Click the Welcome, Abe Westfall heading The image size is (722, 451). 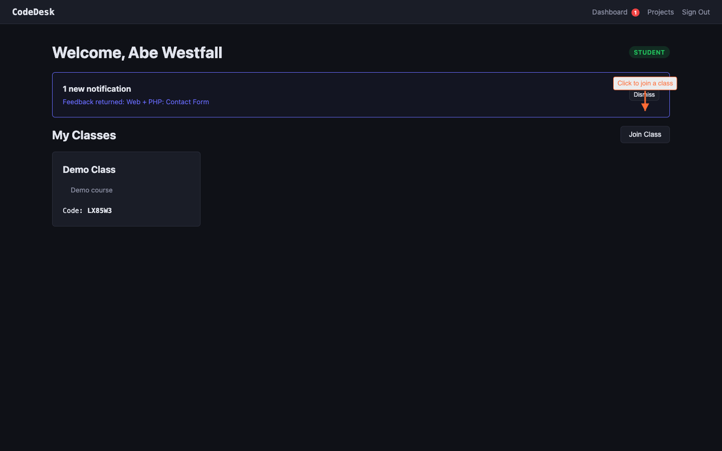[137, 53]
